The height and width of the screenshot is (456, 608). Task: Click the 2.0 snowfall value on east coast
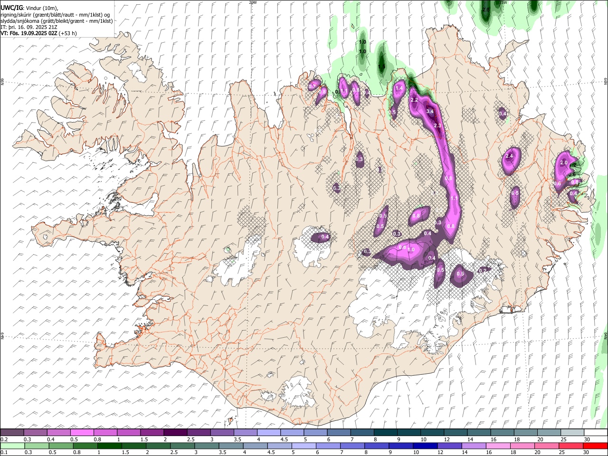(x=564, y=162)
